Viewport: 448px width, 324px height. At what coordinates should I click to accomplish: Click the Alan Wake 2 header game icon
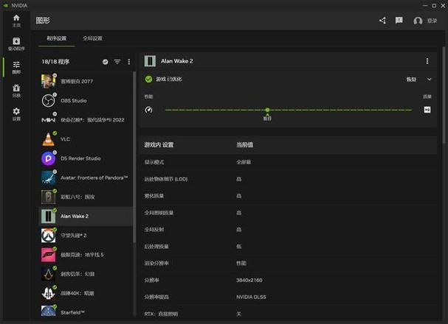(150, 61)
